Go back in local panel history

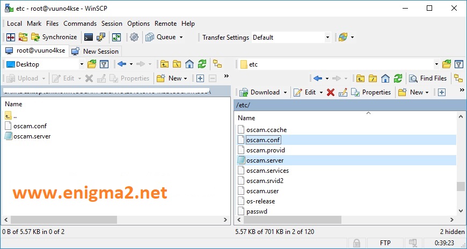point(122,64)
